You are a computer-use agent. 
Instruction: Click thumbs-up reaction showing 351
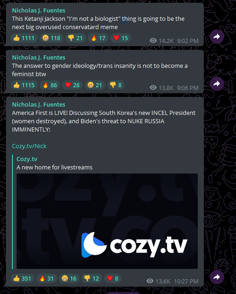[23, 278]
